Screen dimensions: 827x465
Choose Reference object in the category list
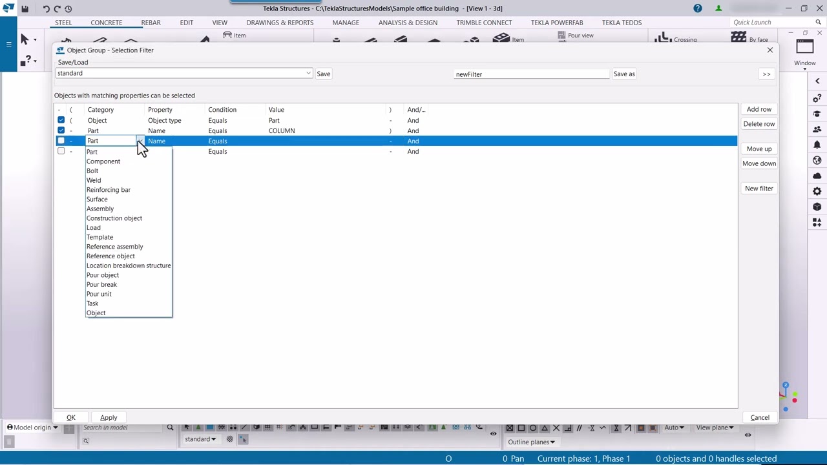click(110, 256)
